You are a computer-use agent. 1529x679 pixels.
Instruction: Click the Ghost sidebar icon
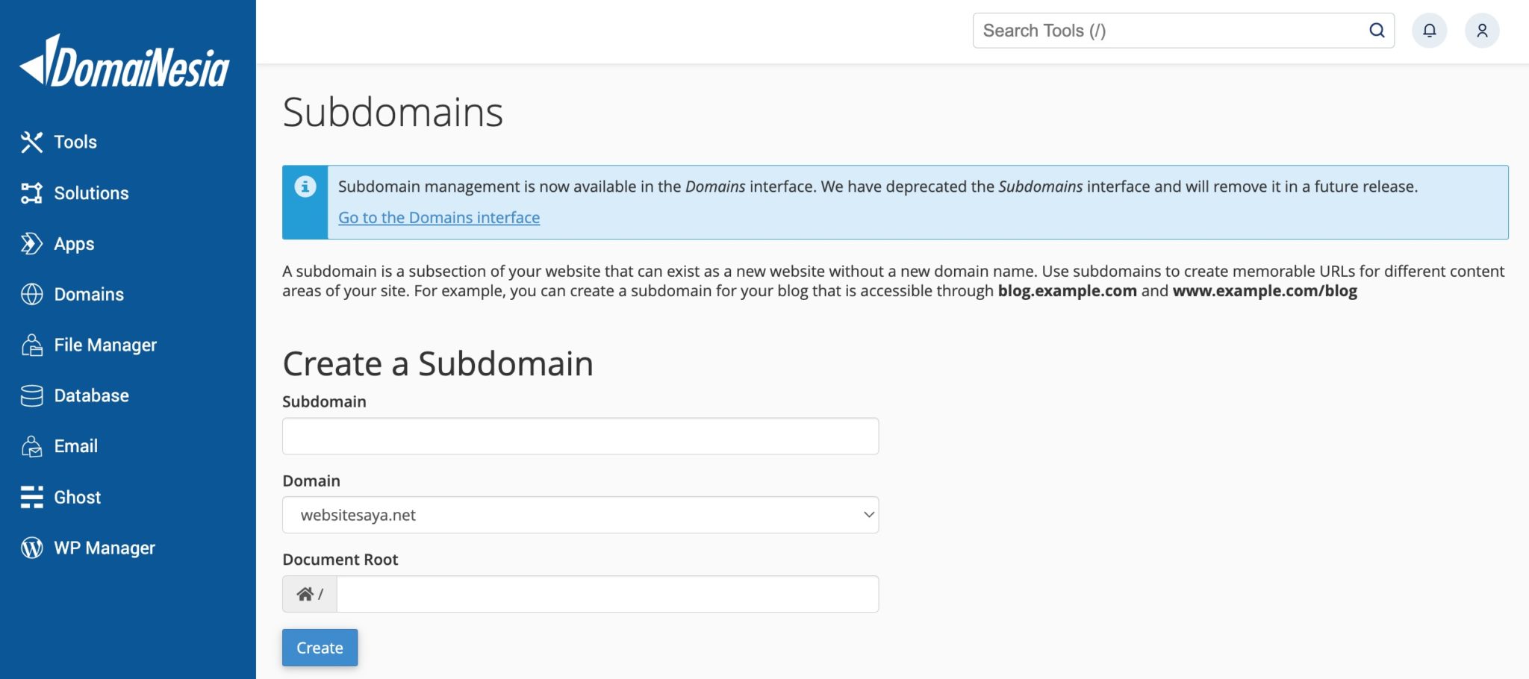pos(31,497)
